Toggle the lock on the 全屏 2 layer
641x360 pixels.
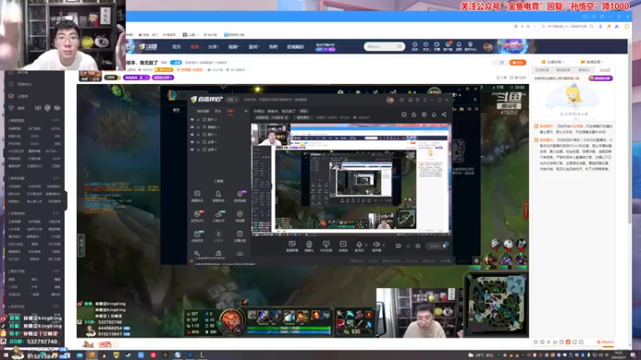click(x=198, y=150)
